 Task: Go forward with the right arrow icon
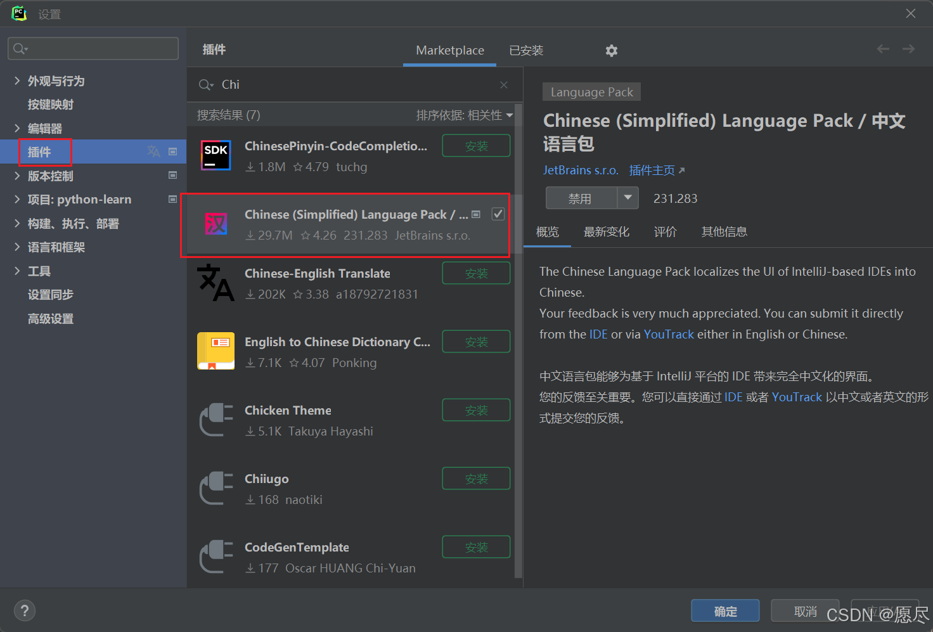click(x=909, y=49)
